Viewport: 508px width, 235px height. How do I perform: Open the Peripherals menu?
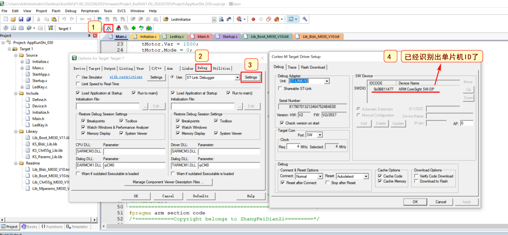coord(90,11)
